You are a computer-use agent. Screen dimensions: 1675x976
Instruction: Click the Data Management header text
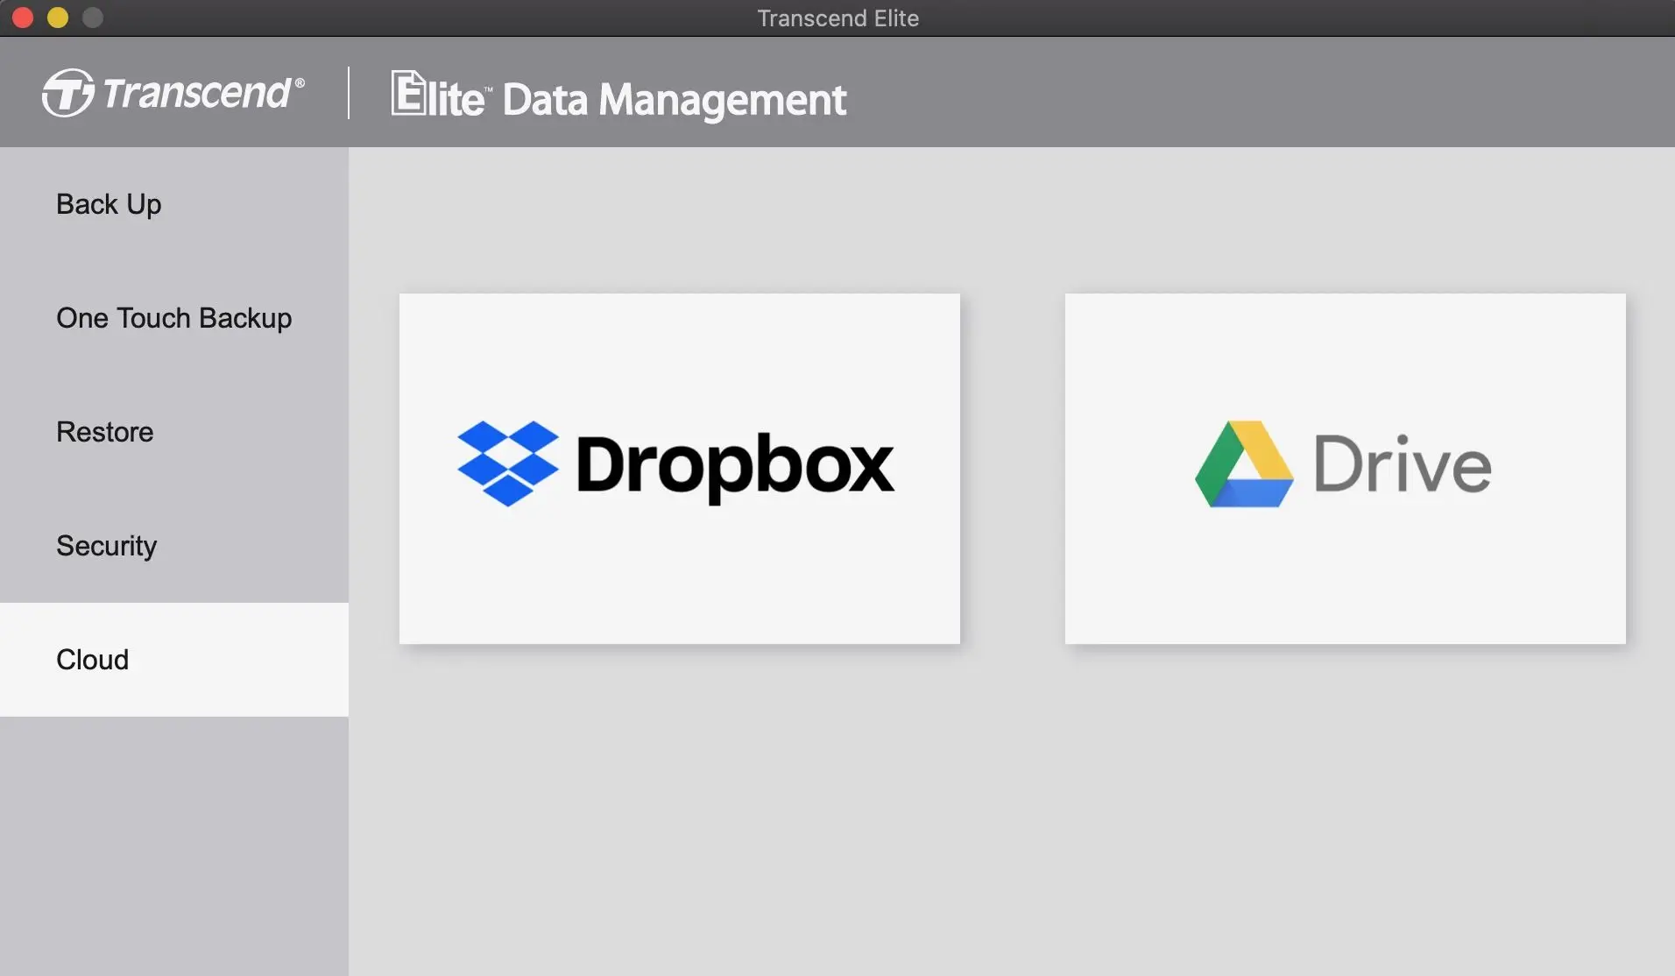[x=674, y=100]
